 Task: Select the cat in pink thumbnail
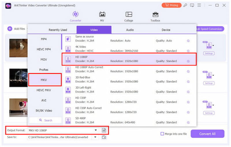pos(18,108)
